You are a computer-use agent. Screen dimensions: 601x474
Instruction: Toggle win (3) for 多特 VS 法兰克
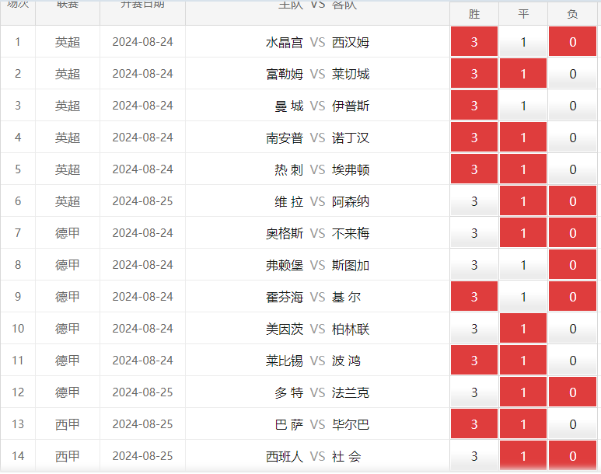tap(474, 392)
